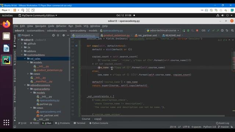The width and height of the screenshot is (235, 132).
Task: Click the Python 3.8 interpreter in the status bar
Action: click(x=210, y=127)
